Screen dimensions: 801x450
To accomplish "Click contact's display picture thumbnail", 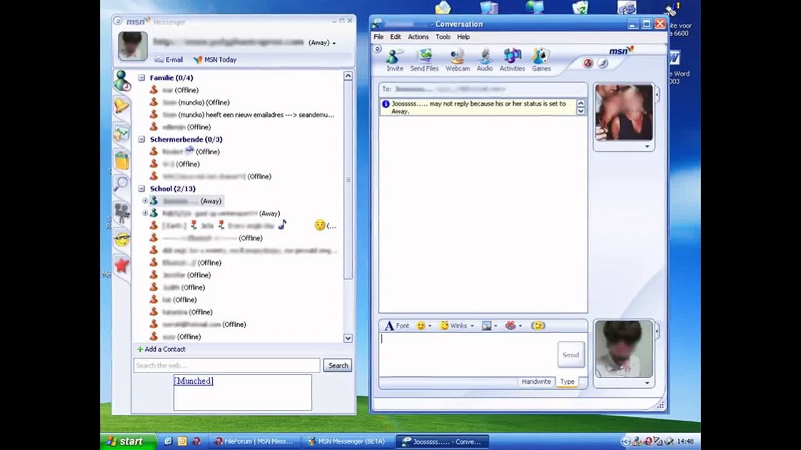I will pos(624,112).
